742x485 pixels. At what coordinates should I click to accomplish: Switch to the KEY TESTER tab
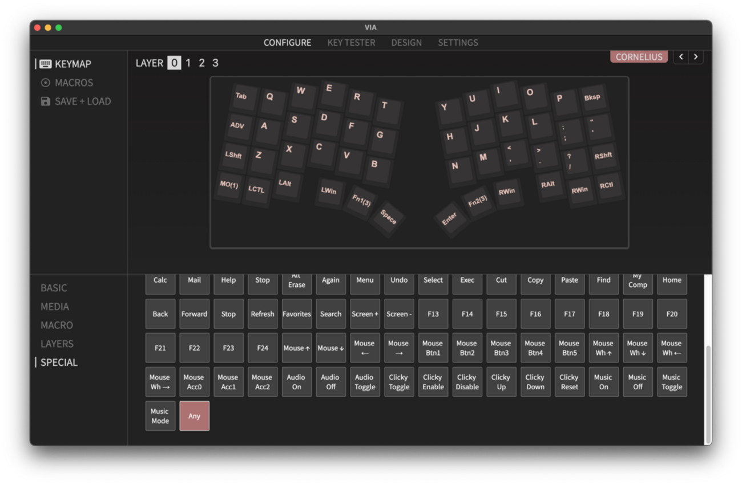351,43
